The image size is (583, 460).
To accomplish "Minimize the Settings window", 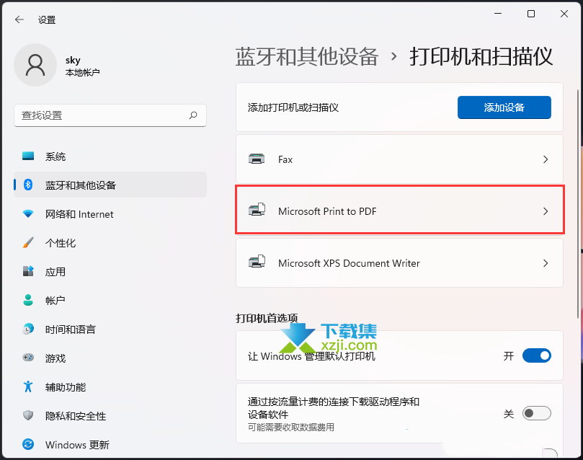I will point(498,14).
